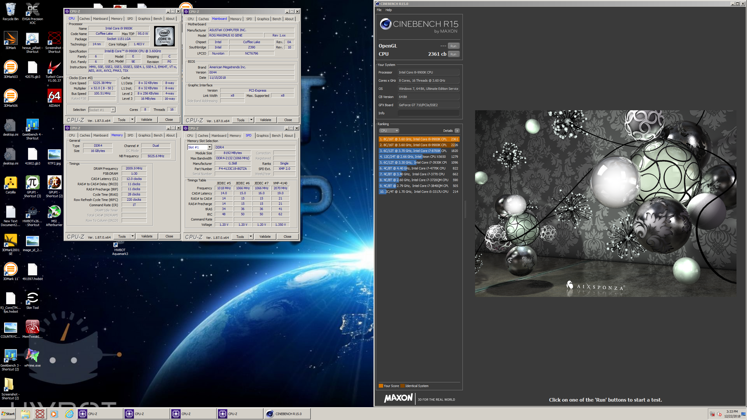Select ranking row Xeon X5650 score 1279
The height and width of the screenshot is (420, 747).
(419, 157)
